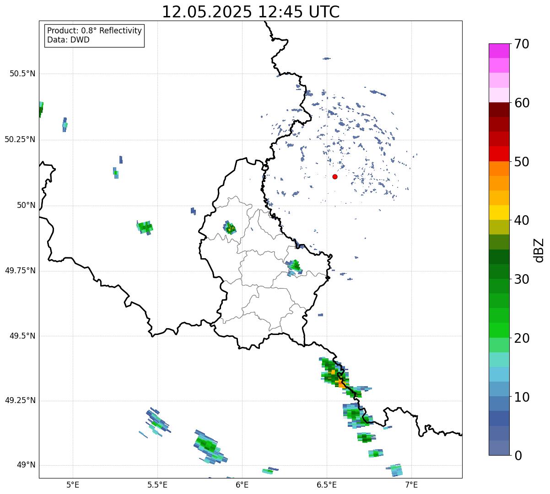Viewport: 550px width, 494px height.
Task: Click the 'Data: DWD' text
Action: (68, 40)
